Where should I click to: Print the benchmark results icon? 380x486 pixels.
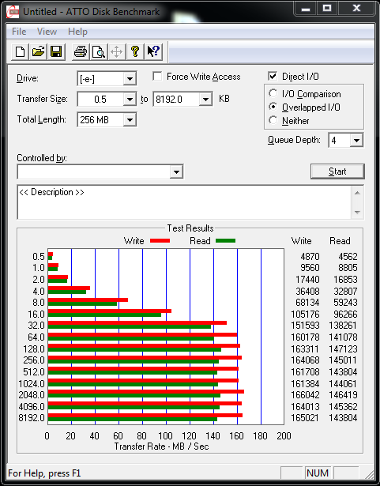point(81,52)
